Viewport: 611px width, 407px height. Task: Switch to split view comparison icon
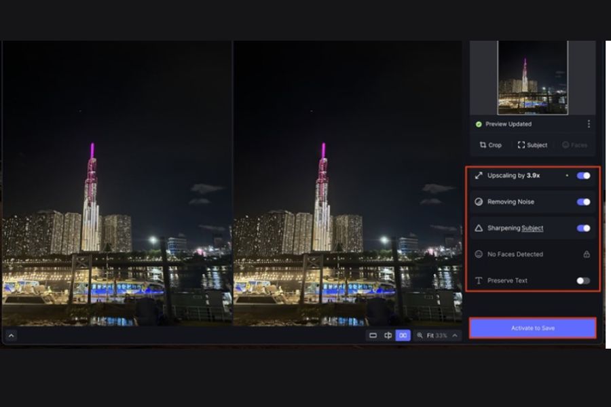[388, 335]
